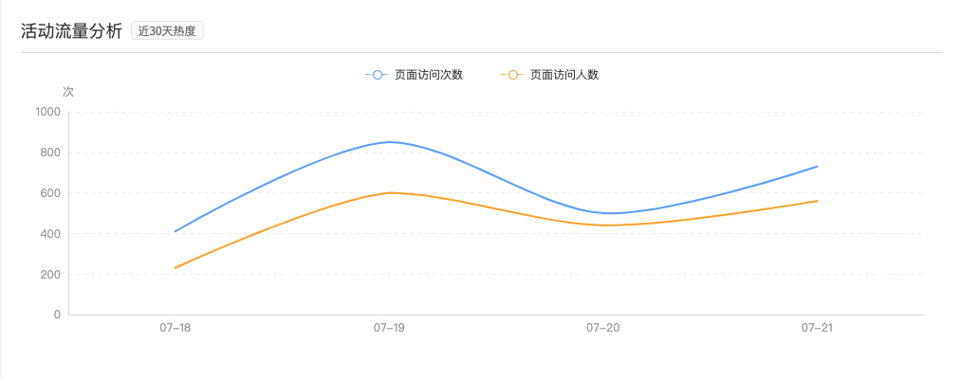Click the blue line peak at 07-19
This screenshot has width=961, height=378.
tap(389, 142)
